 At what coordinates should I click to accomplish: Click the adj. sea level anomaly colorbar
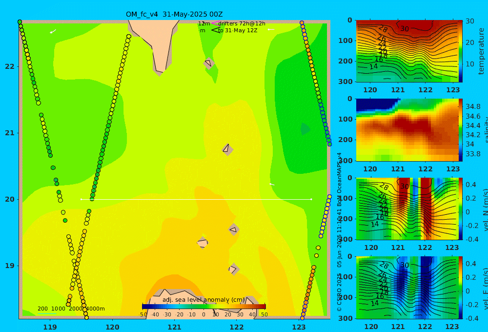coord(204,307)
